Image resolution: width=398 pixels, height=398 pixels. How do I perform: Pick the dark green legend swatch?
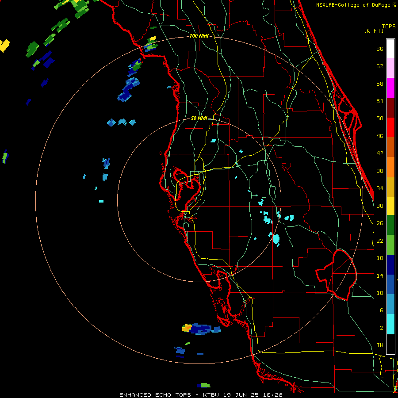click(390, 225)
